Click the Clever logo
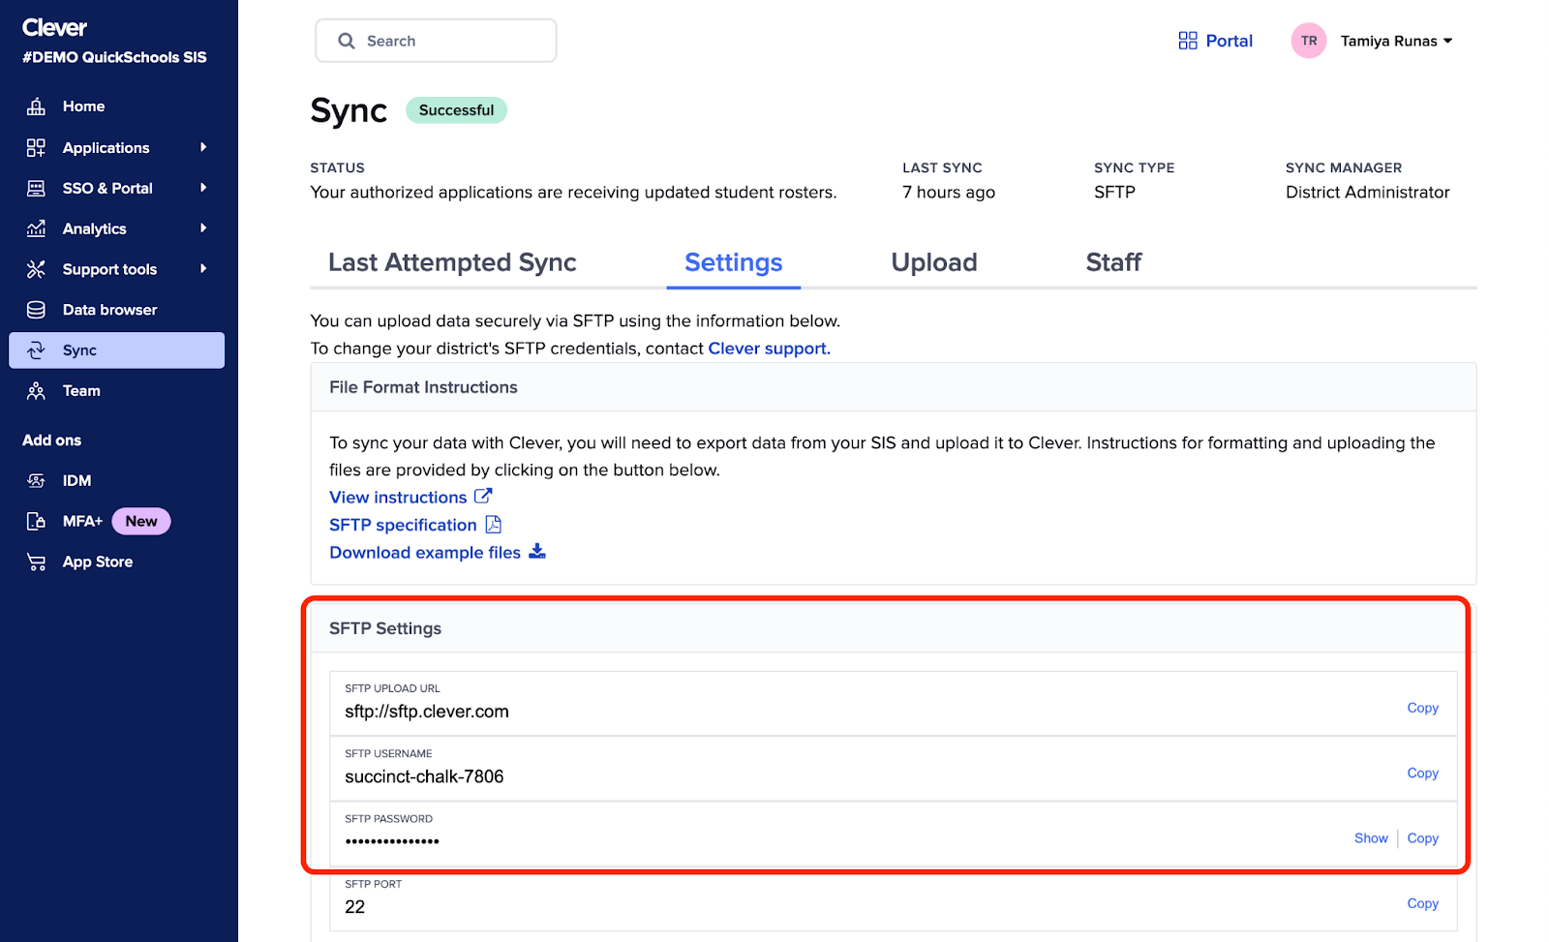1549x942 pixels. [54, 28]
